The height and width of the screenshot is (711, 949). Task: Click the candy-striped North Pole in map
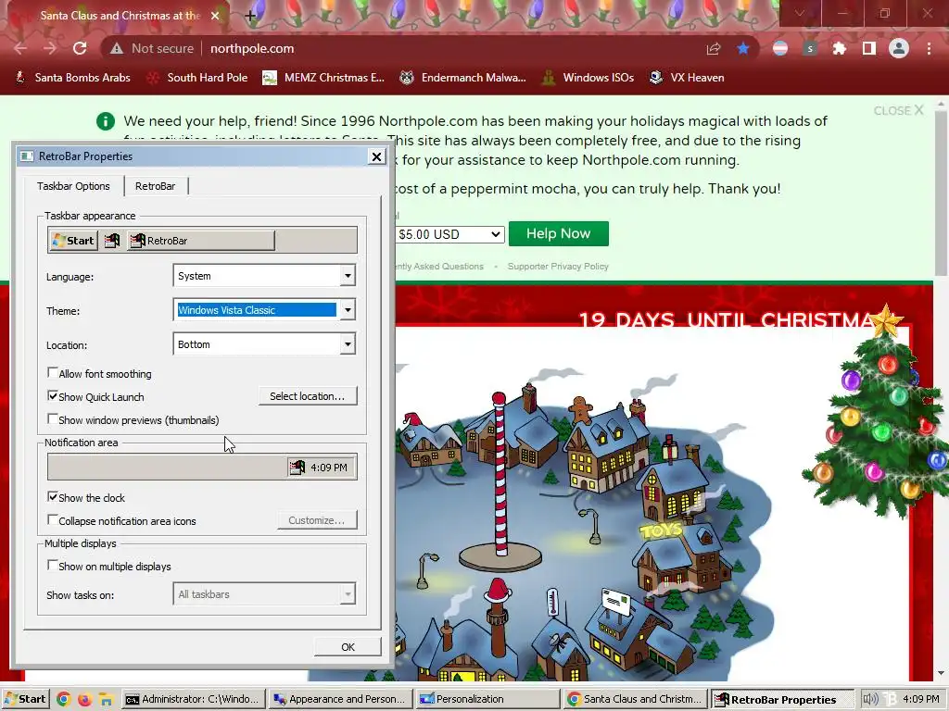pyautogui.click(x=500, y=473)
